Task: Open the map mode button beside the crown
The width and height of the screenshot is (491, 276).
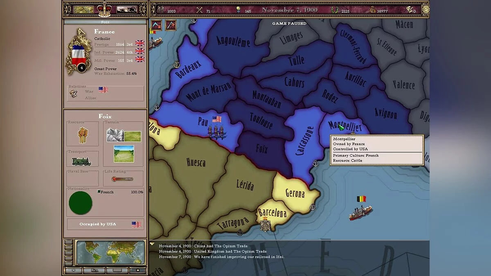Action: click(x=83, y=9)
